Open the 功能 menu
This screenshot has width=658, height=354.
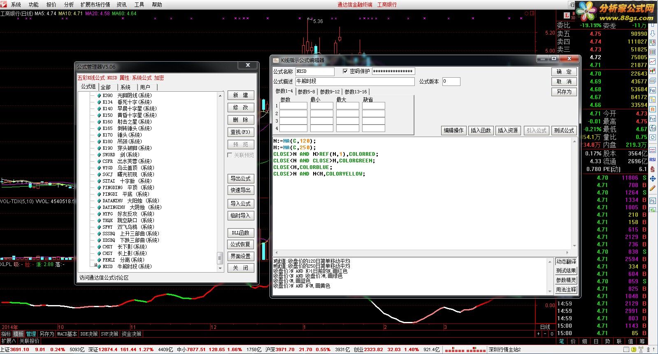(33, 5)
